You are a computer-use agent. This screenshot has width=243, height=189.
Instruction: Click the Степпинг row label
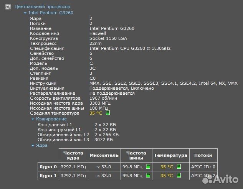pos(40,73)
